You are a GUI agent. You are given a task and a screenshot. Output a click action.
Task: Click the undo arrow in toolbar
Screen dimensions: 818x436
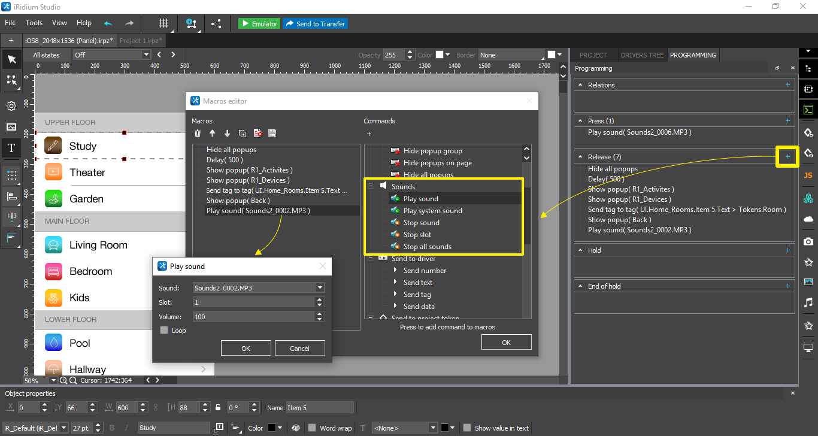(108, 23)
